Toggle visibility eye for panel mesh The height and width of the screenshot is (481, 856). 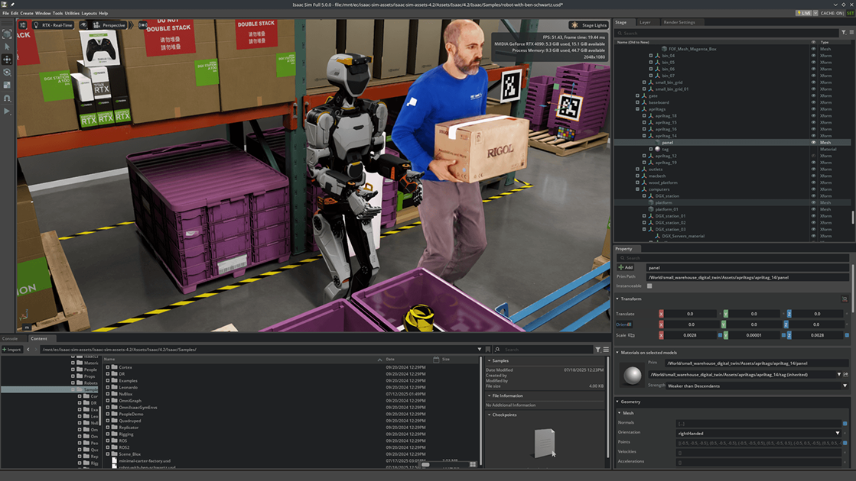click(813, 142)
